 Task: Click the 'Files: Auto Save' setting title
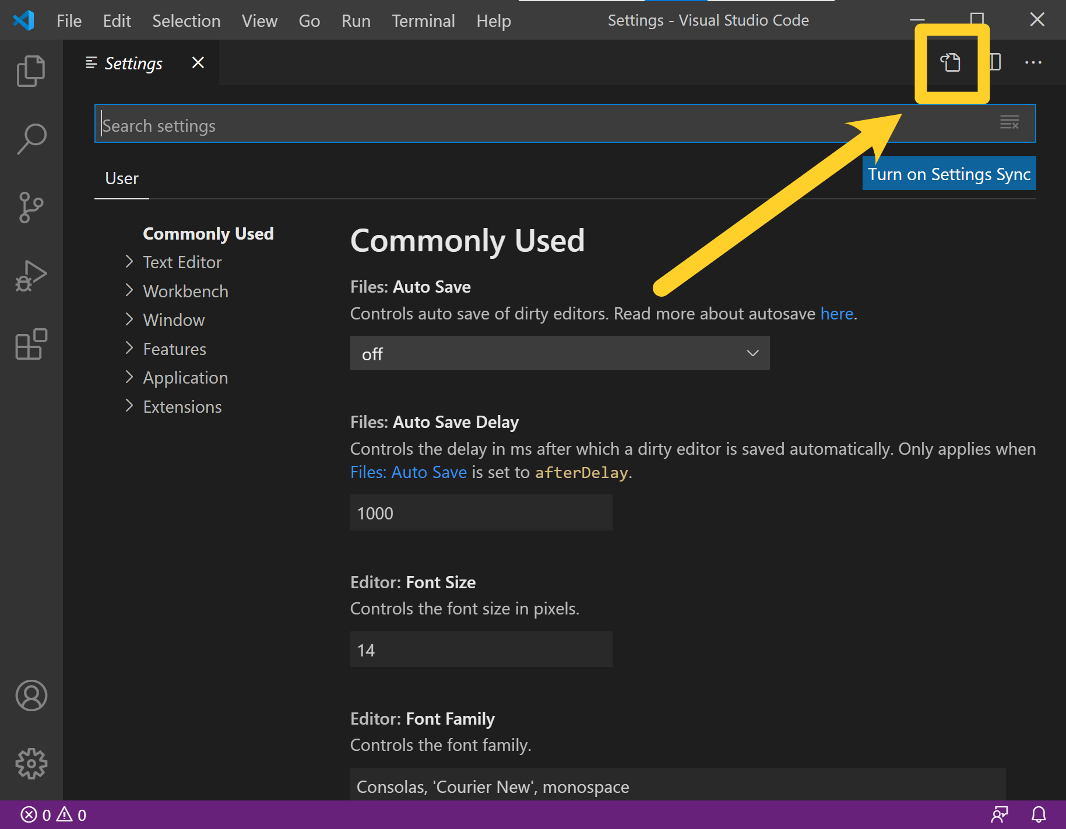[410, 287]
